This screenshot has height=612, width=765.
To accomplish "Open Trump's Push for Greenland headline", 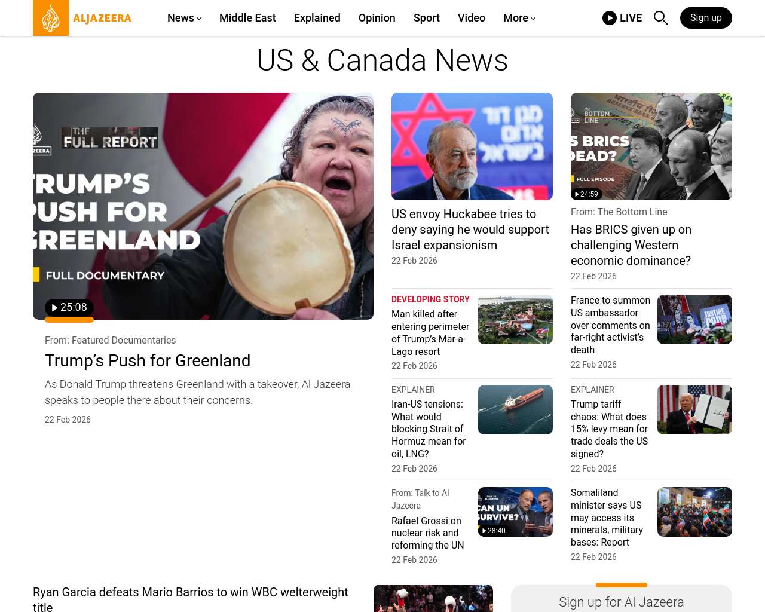I will (x=148, y=360).
